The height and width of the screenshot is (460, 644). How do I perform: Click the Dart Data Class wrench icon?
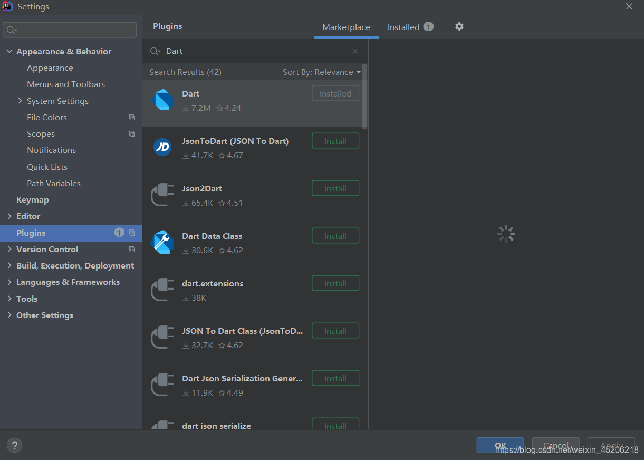coord(162,242)
